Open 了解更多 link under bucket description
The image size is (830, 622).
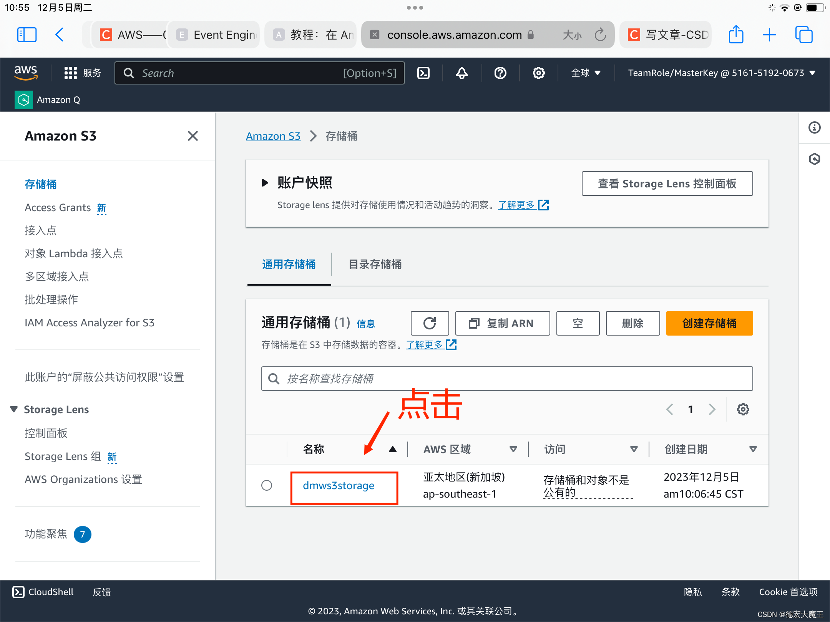click(x=431, y=345)
